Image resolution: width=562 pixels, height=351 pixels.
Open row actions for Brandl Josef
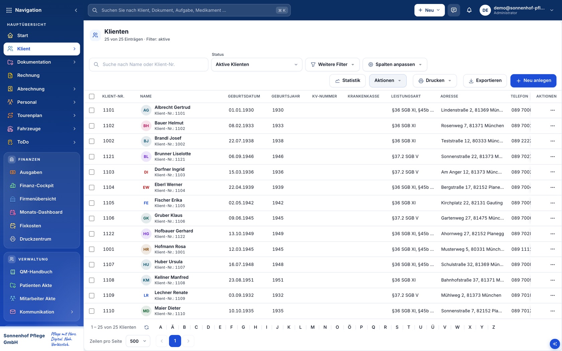coord(552,141)
